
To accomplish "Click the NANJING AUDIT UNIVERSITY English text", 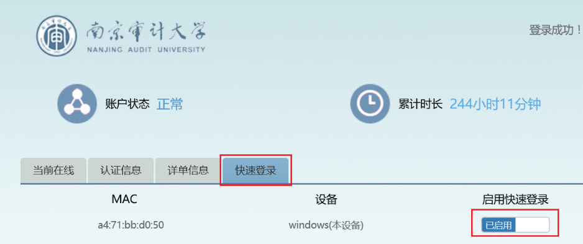I will 145,50.
